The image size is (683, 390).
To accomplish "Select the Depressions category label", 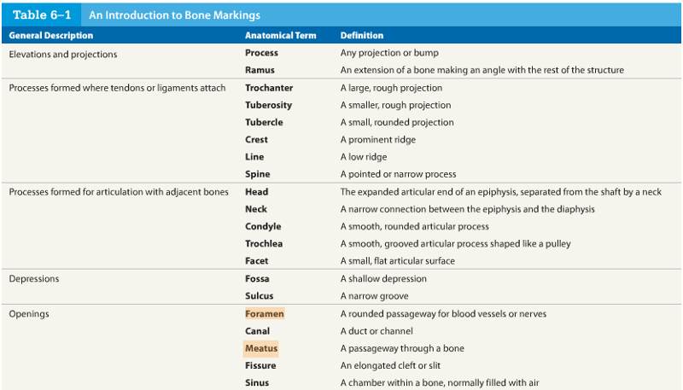I will [33, 279].
